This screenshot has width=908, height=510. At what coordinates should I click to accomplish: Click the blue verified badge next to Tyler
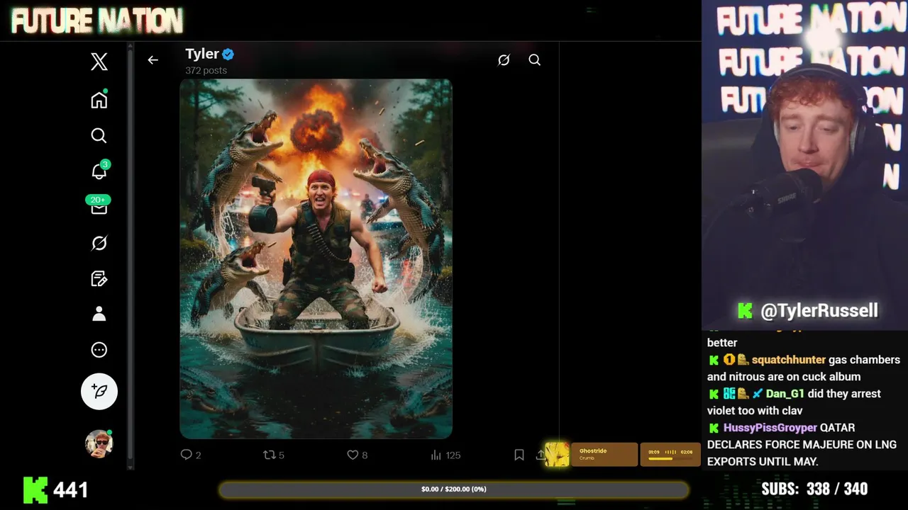point(228,54)
